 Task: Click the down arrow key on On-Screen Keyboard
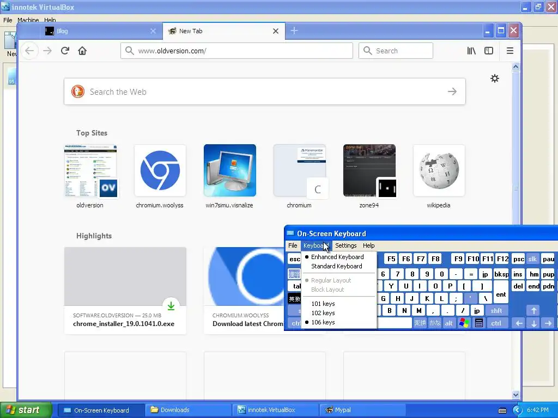[533, 323]
